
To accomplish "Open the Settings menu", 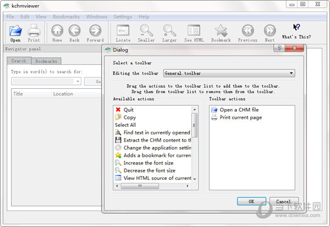I will point(123,17).
